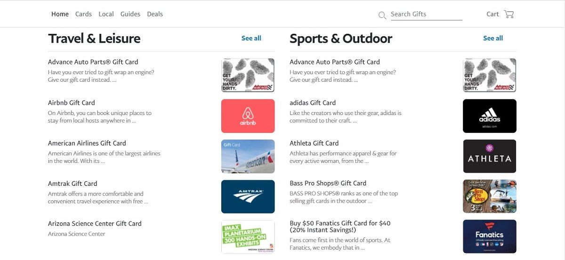Click the Bass Pro Shops card image
The width and height of the screenshot is (565, 260).
(490, 197)
